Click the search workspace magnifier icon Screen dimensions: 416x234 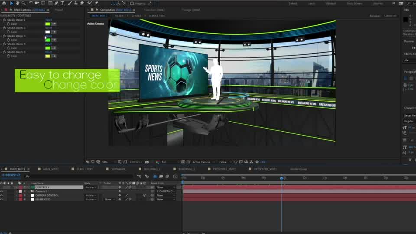409,3
